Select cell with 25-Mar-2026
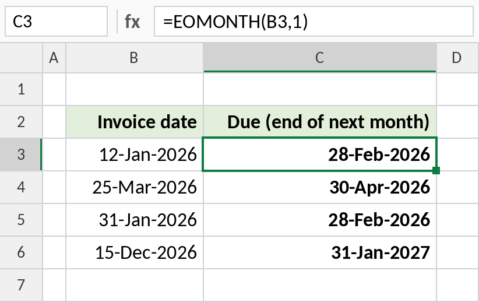 click(x=135, y=187)
